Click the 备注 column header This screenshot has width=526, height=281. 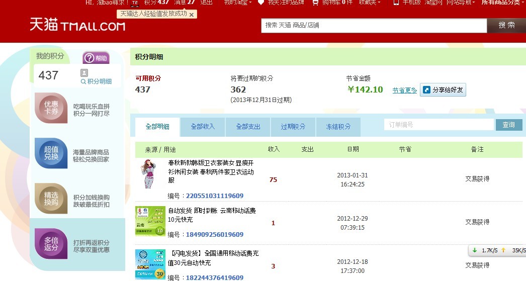click(x=477, y=150)
